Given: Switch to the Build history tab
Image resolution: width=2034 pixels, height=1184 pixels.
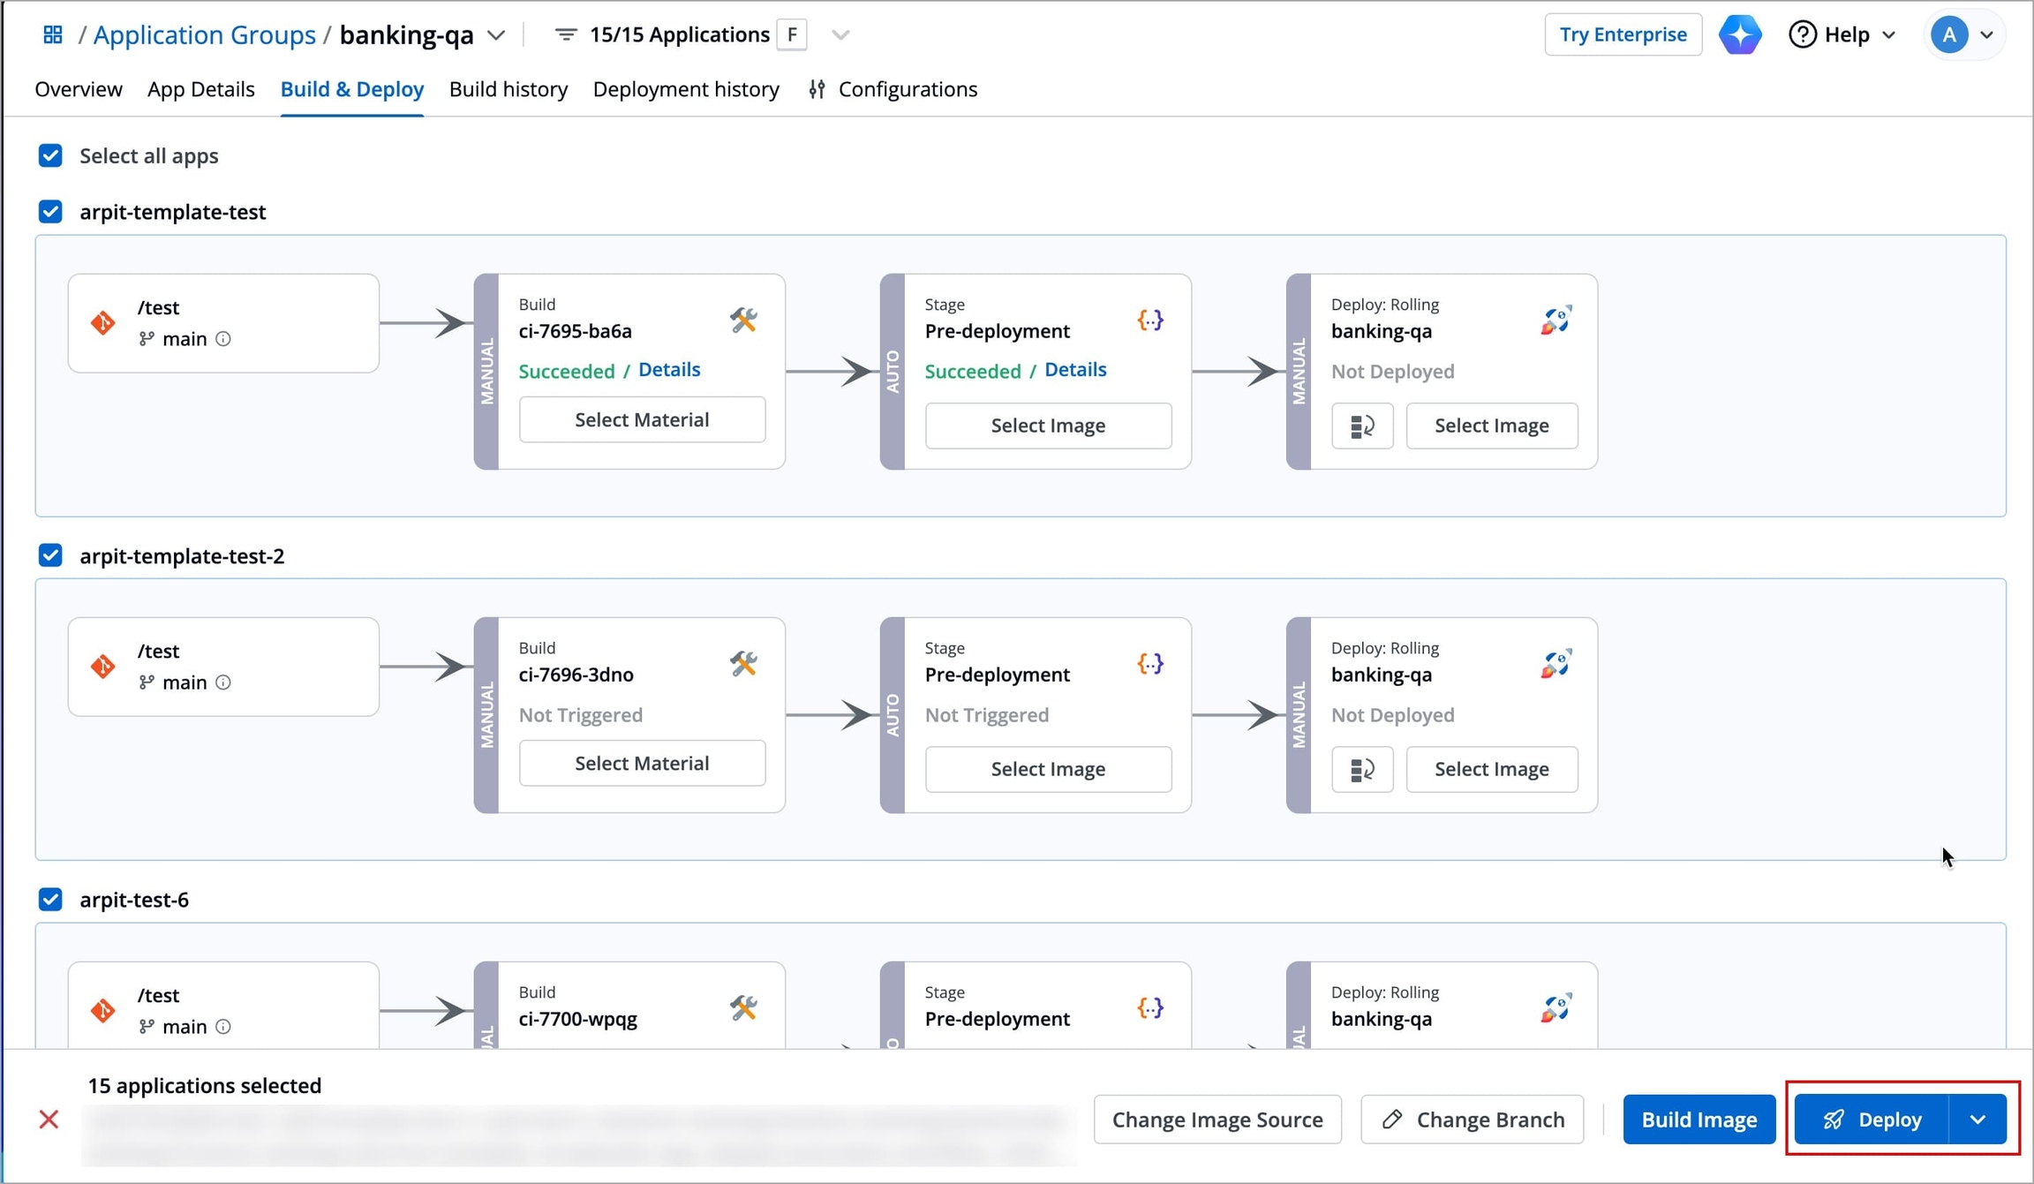Looking at the screenshot, I should 508,89.
